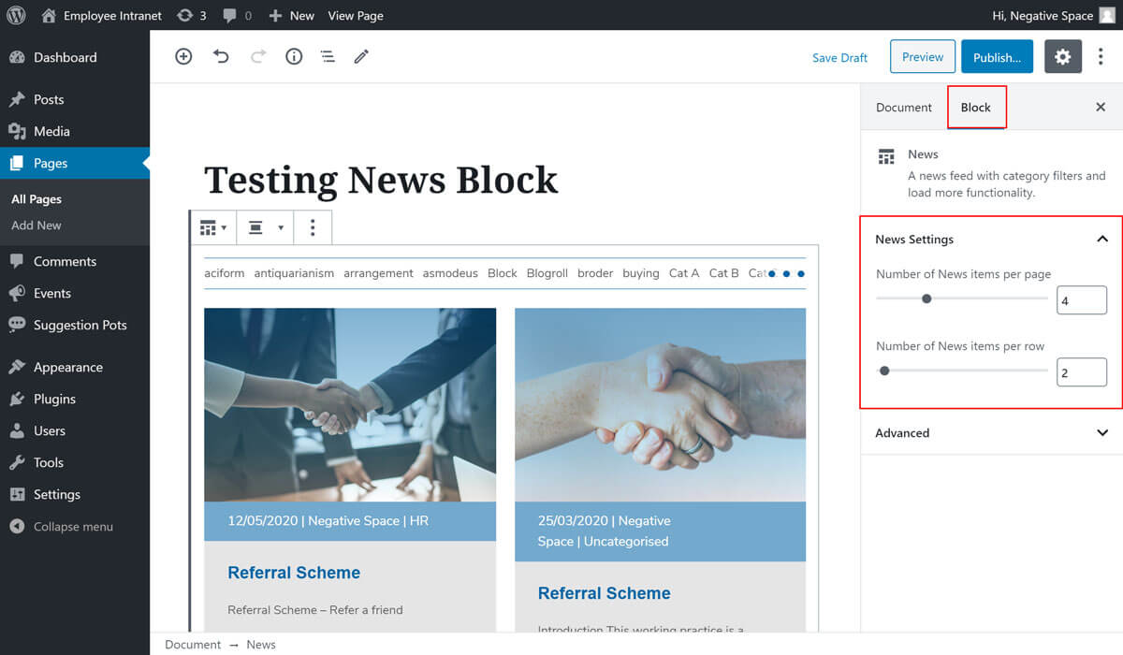Screen dimensions: 1123x655
Task: Open the block navigation list icon
Action: 328,57
